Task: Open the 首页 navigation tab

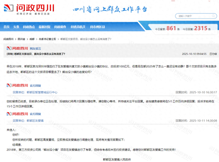Action: [7, 27]
